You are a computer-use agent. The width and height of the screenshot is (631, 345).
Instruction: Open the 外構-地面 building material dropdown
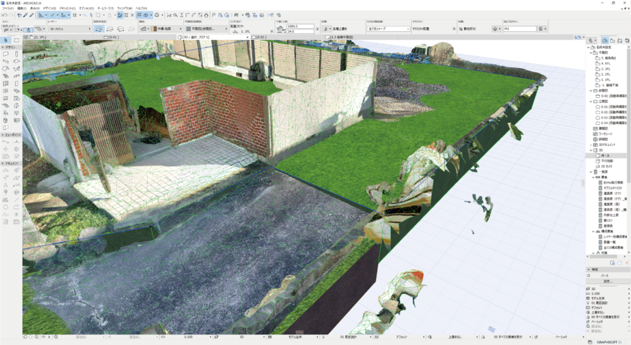167,29
